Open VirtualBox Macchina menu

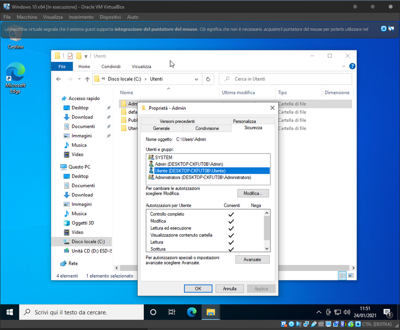[x=27, y=17]
